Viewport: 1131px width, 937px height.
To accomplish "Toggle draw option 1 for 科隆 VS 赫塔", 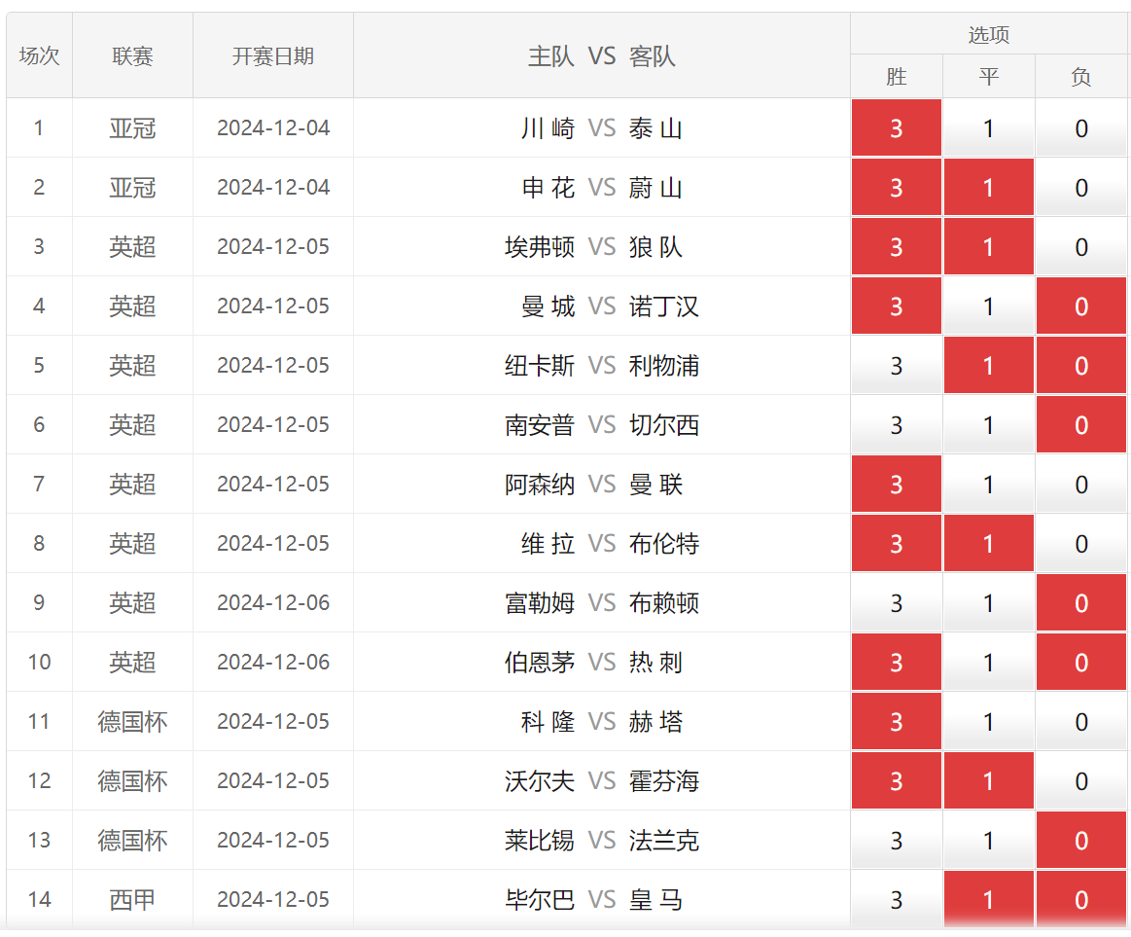I will click(988, 721).
